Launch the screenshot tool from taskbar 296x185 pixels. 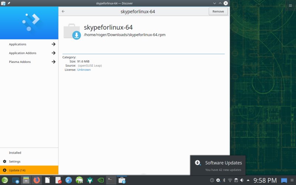(16, 181)
